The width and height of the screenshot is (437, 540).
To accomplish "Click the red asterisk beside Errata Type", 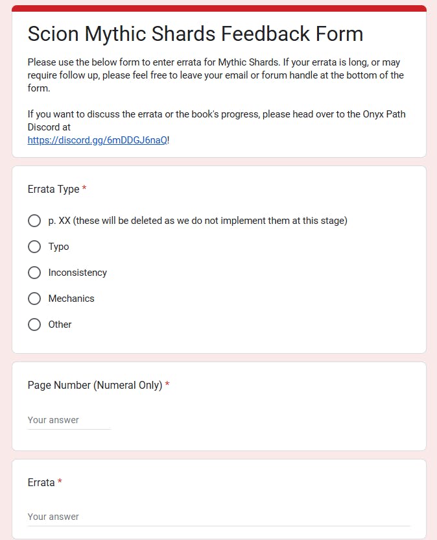I will 84,190.
